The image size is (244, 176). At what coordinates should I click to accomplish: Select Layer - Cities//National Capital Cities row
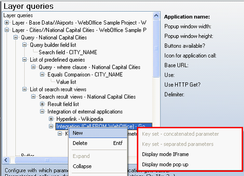[x=79, y=30]
